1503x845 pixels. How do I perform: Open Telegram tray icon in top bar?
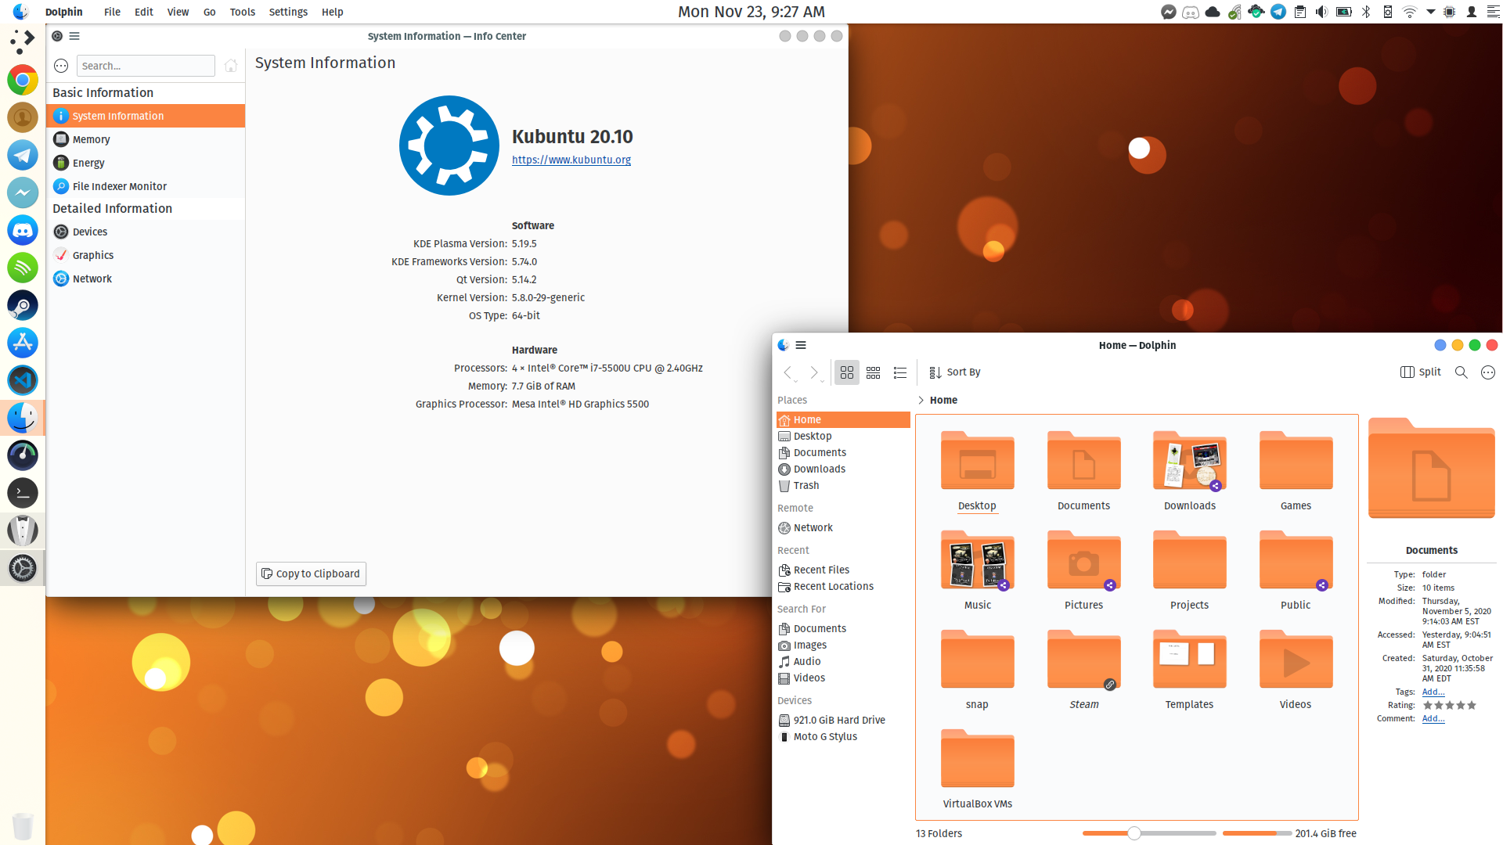pos(1278,12)
